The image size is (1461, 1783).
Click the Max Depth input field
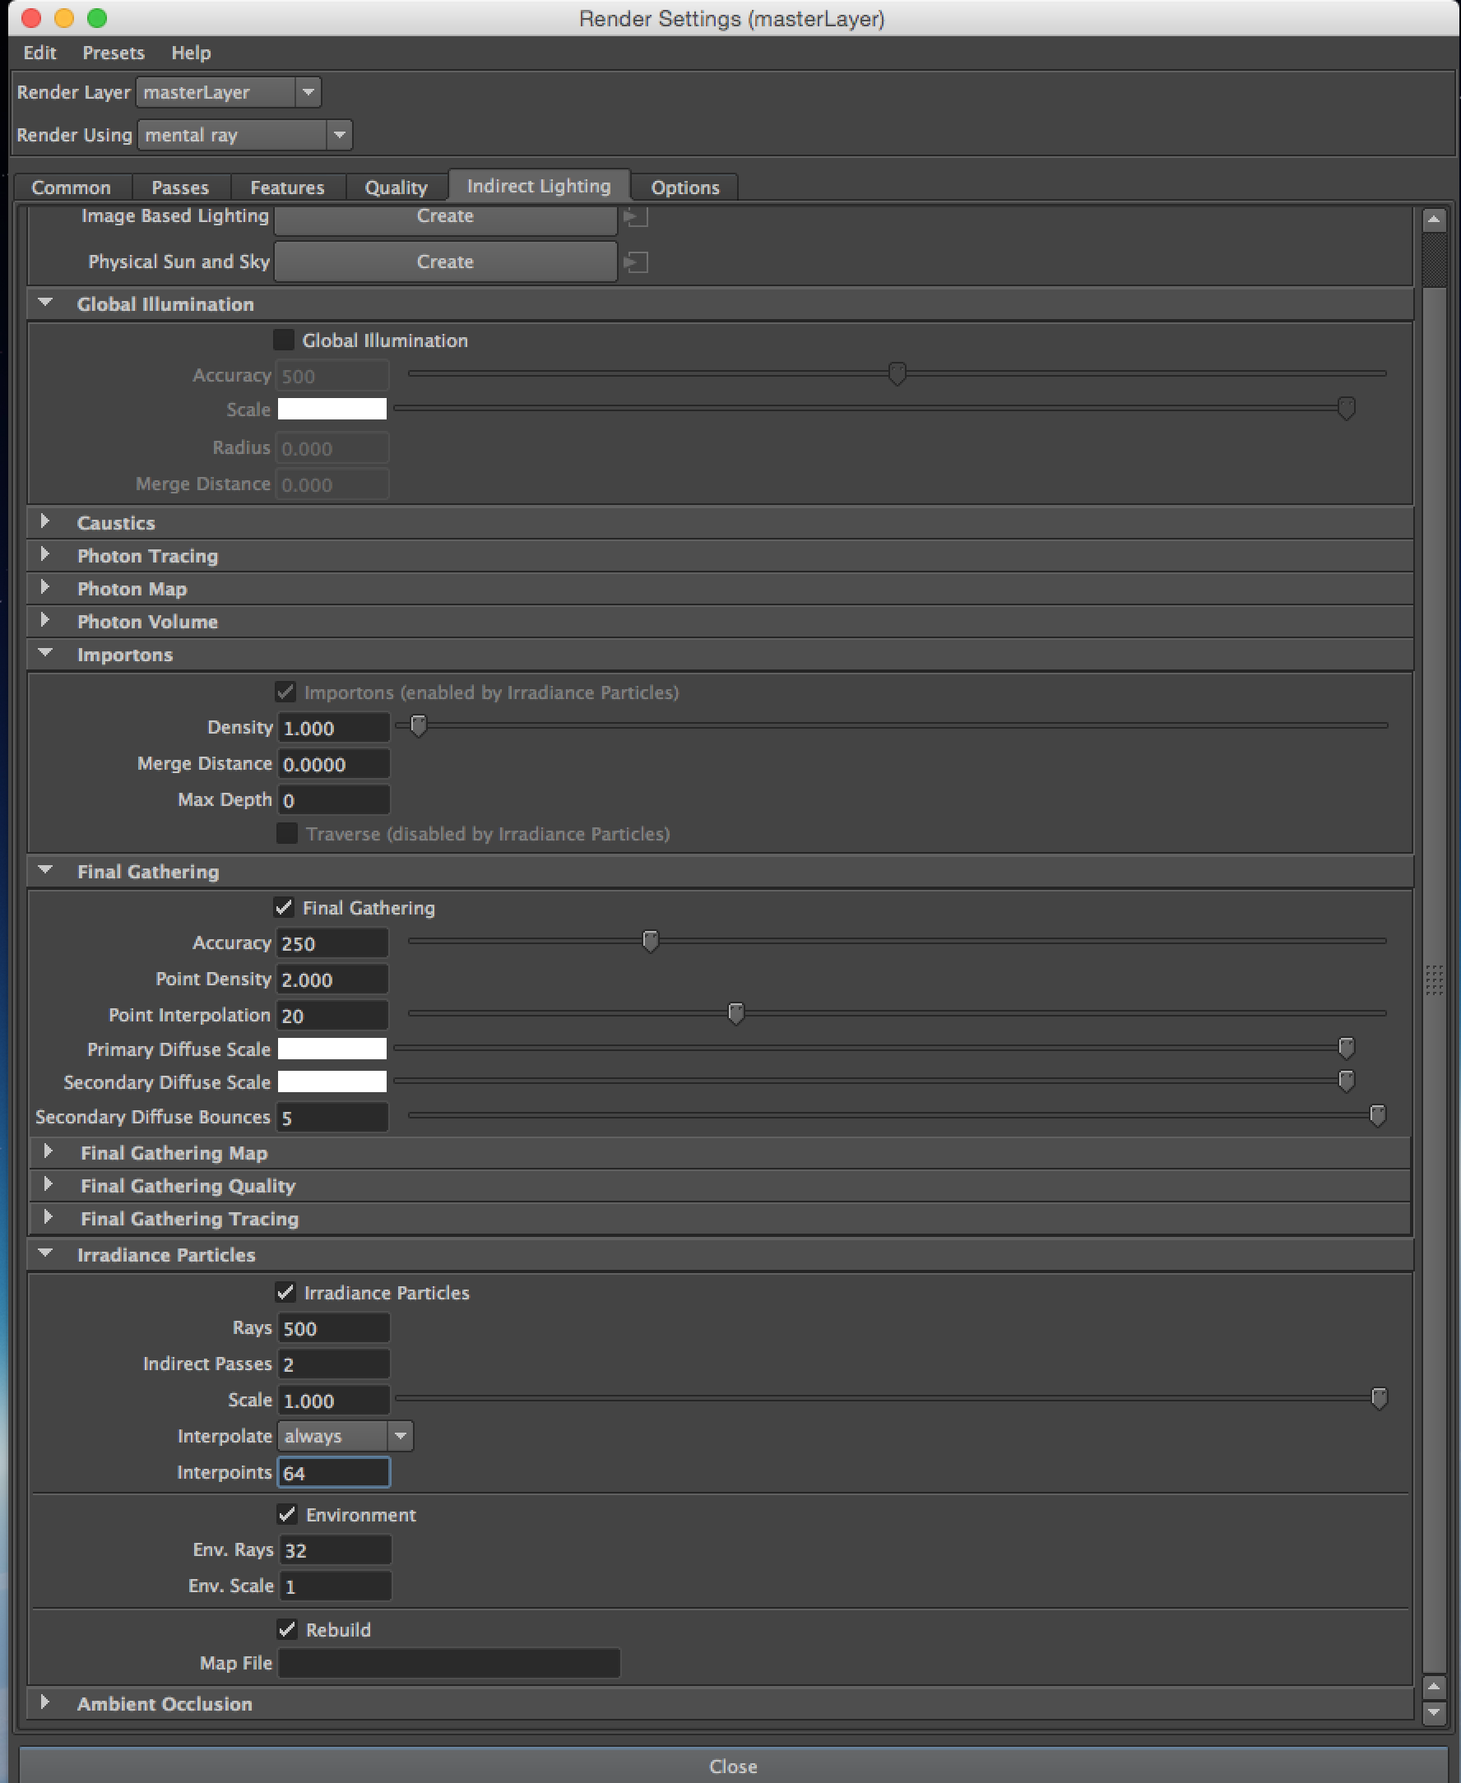(333, 799)
